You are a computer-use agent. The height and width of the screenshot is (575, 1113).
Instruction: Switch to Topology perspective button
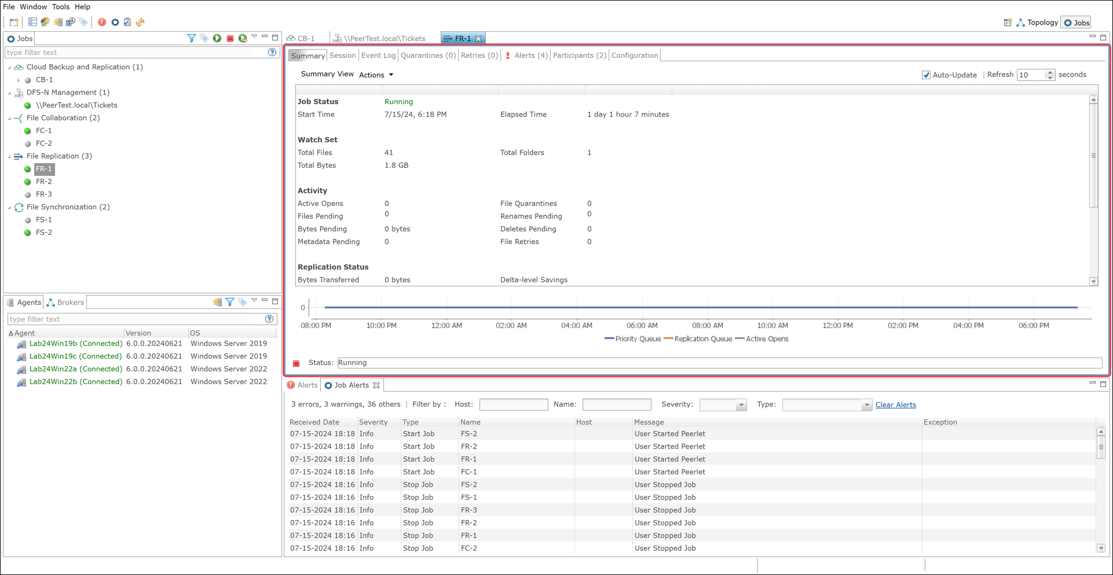point(1037,23)
